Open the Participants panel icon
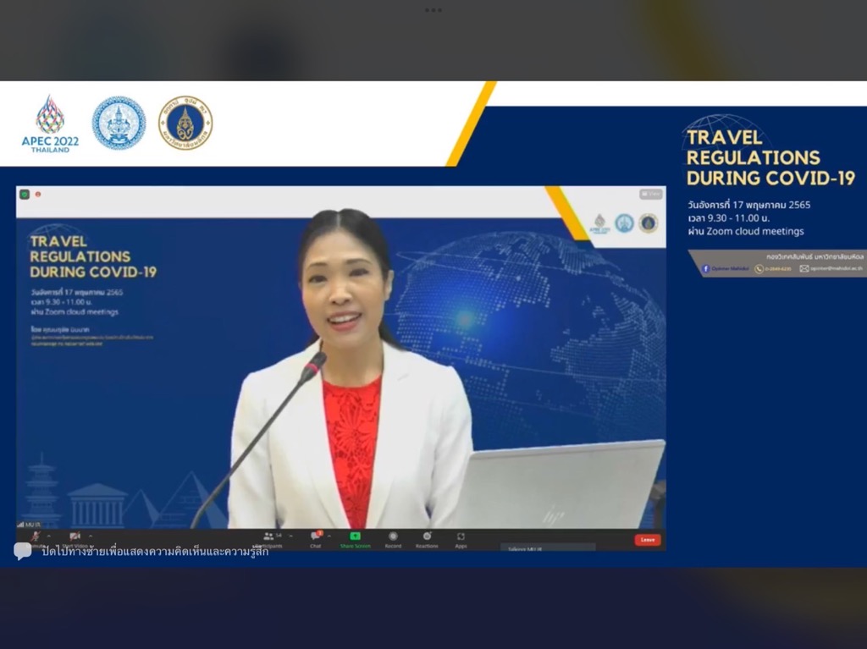This screenshot has width=867, height=649. tap(268, 536)
